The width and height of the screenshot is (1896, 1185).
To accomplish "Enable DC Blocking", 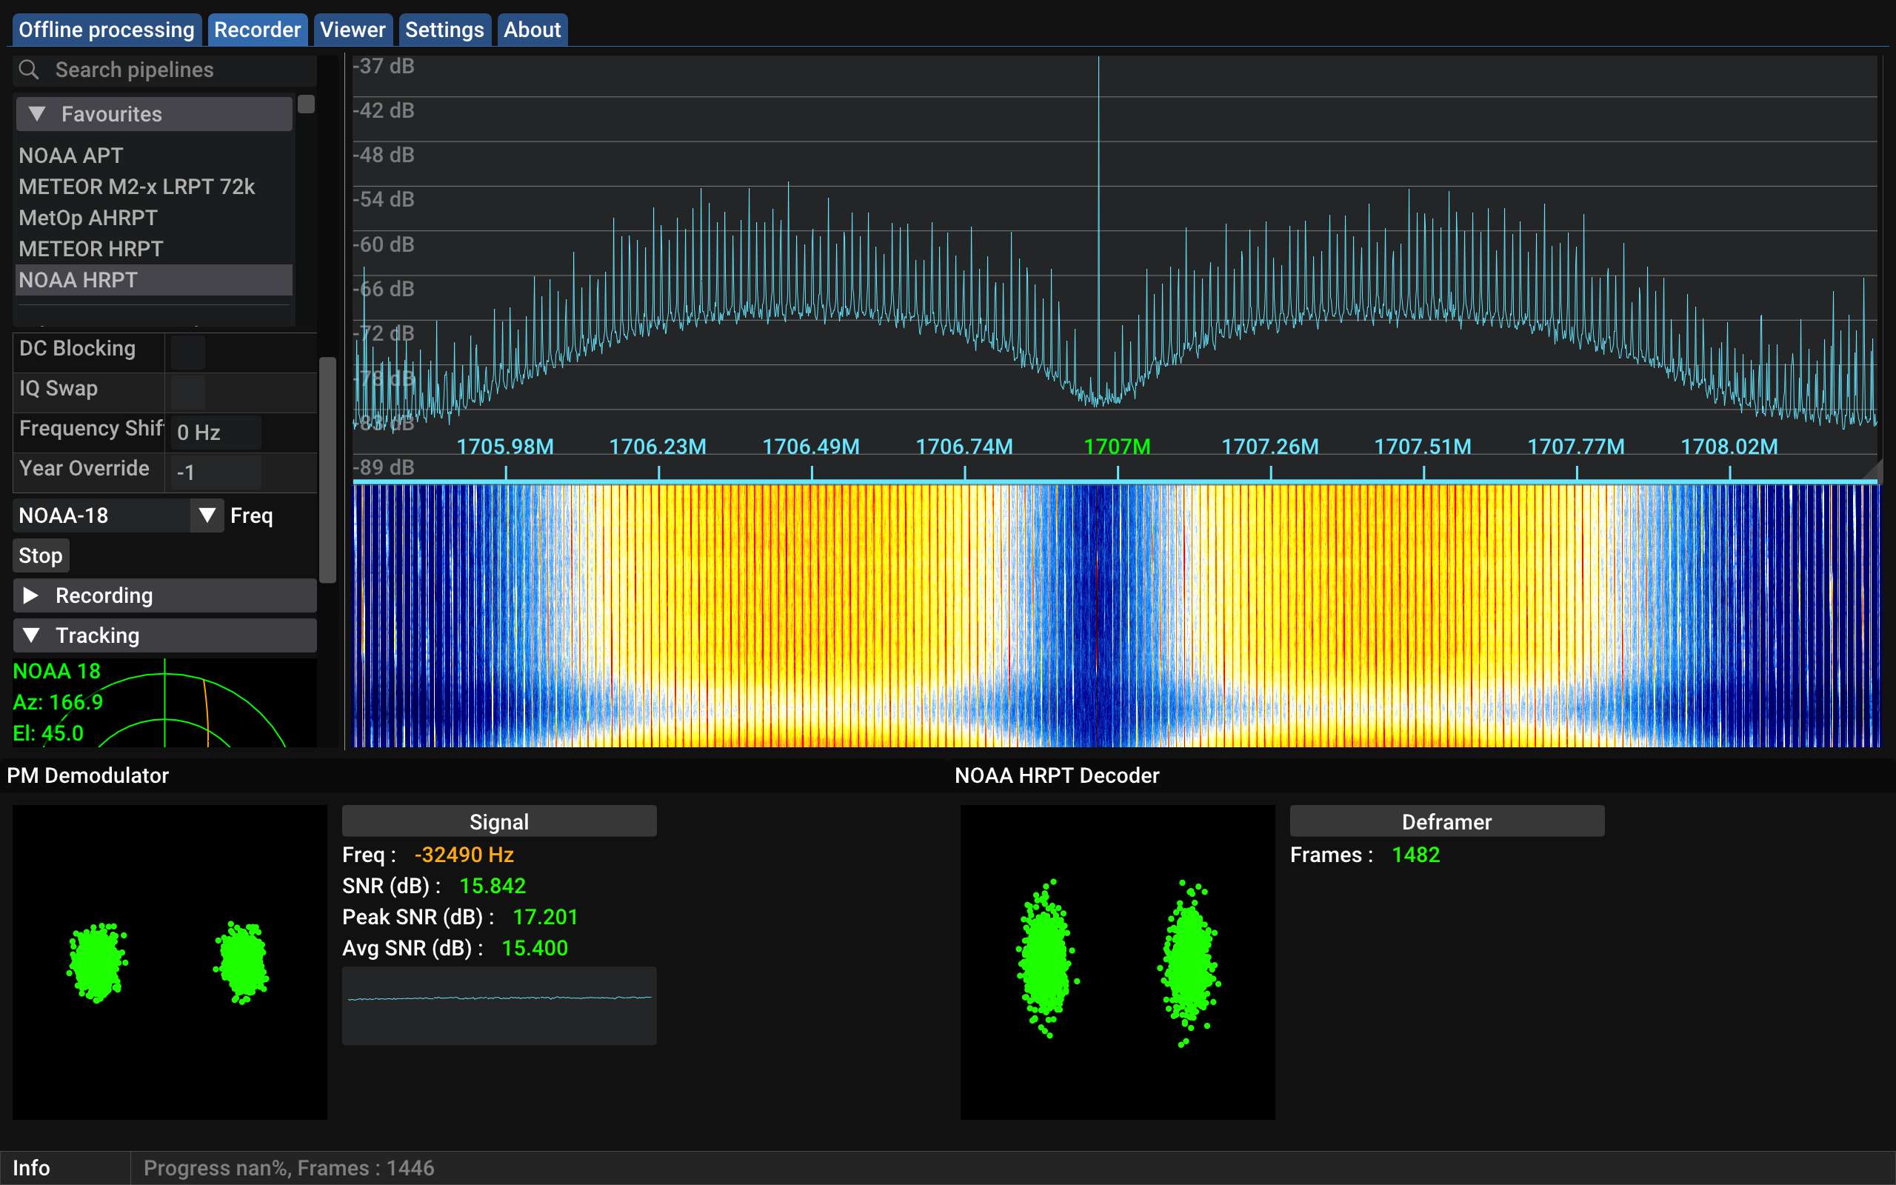I will click(x=187, y=352).
